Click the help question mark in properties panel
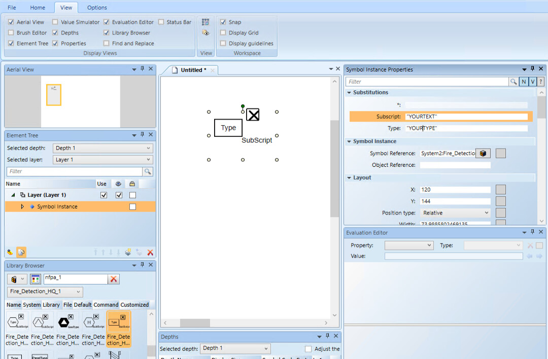This screenshot has width=548, height=359. pyautogui.click(x=541, y=82)
